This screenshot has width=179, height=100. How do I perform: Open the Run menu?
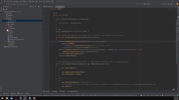(33, 1)
